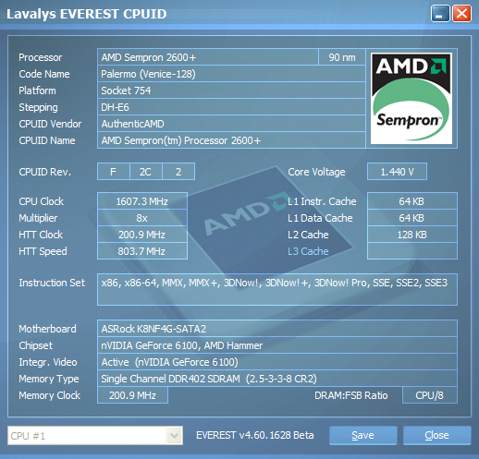Select the 90 nm process field
Viewport: 479px width, 459px height.
[x=342, y=57]
